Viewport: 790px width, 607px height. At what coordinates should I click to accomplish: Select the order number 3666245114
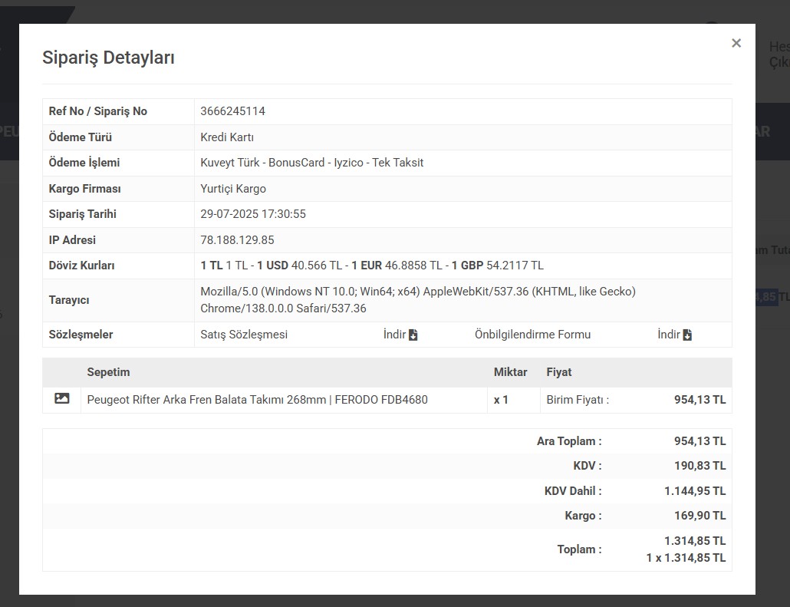click(232, 111)
